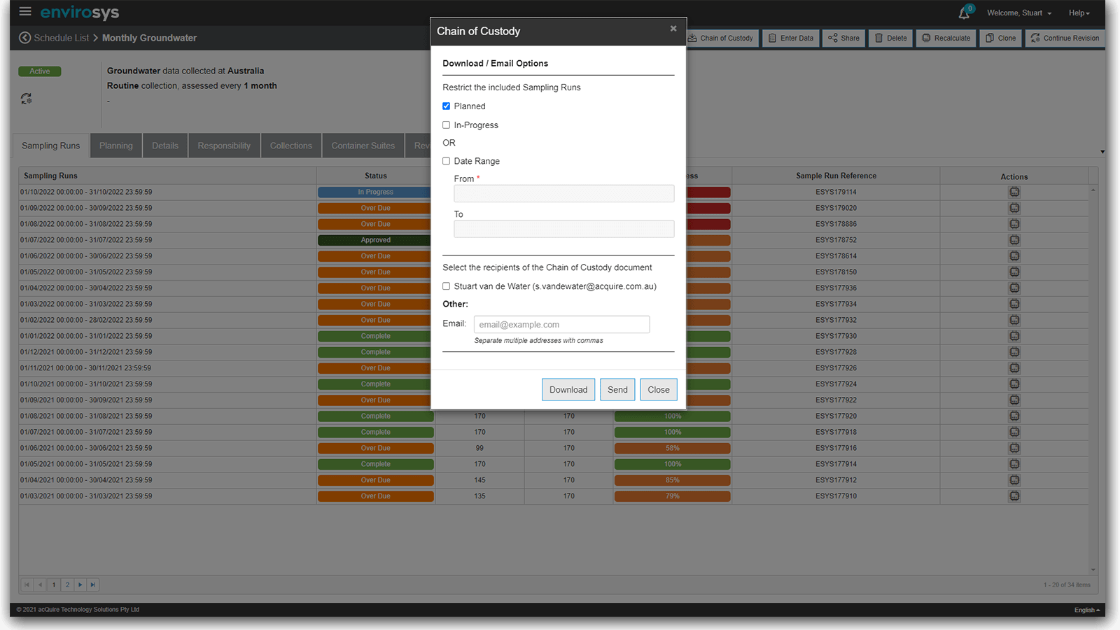Click the Other email address field

click(x=561, y=325)
